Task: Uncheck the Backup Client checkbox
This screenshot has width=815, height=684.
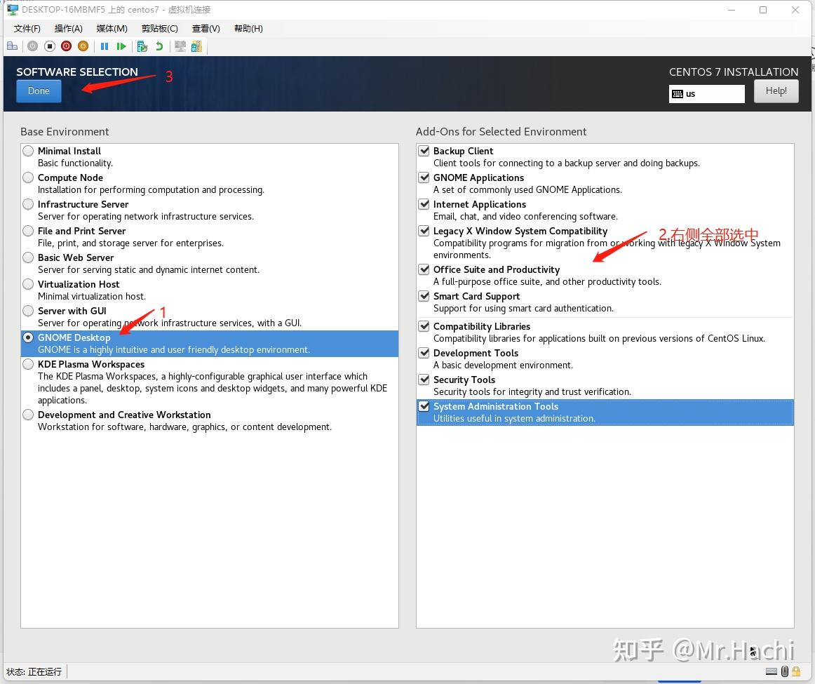Action: tap(424, 151)
